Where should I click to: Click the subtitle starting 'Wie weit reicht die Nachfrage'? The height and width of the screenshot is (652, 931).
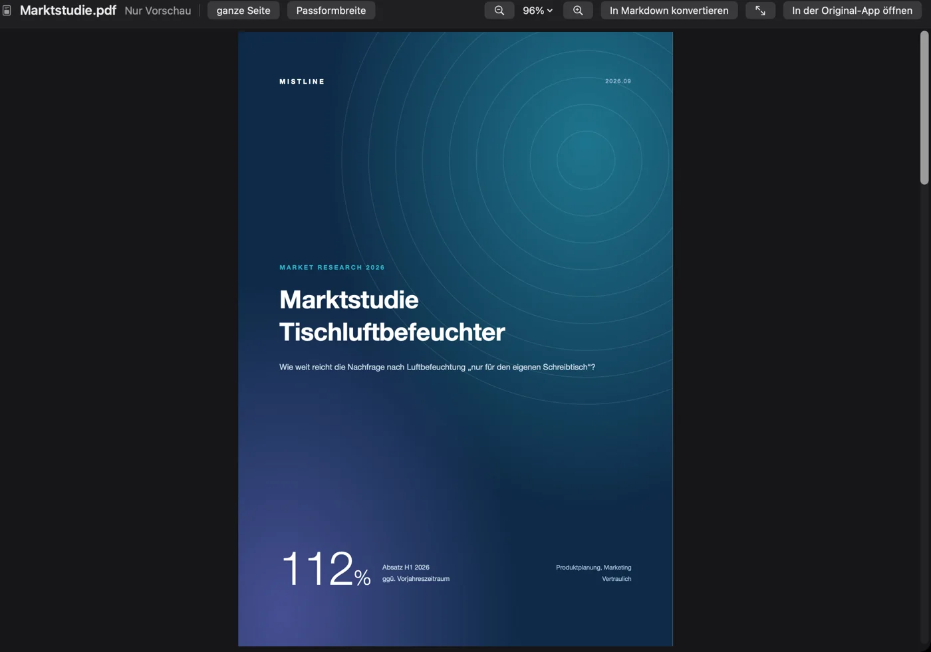coord(437,367)
